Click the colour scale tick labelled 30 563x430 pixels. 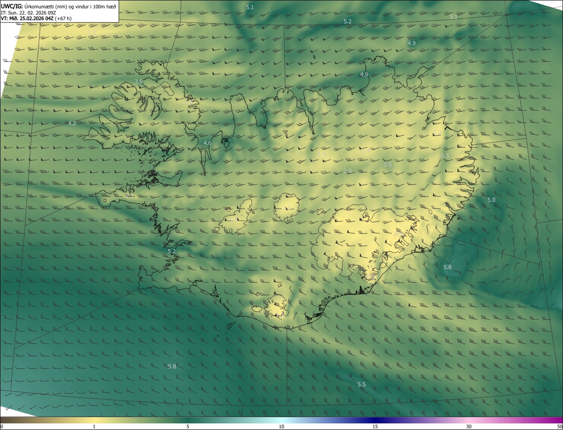(x=469, y=426)
